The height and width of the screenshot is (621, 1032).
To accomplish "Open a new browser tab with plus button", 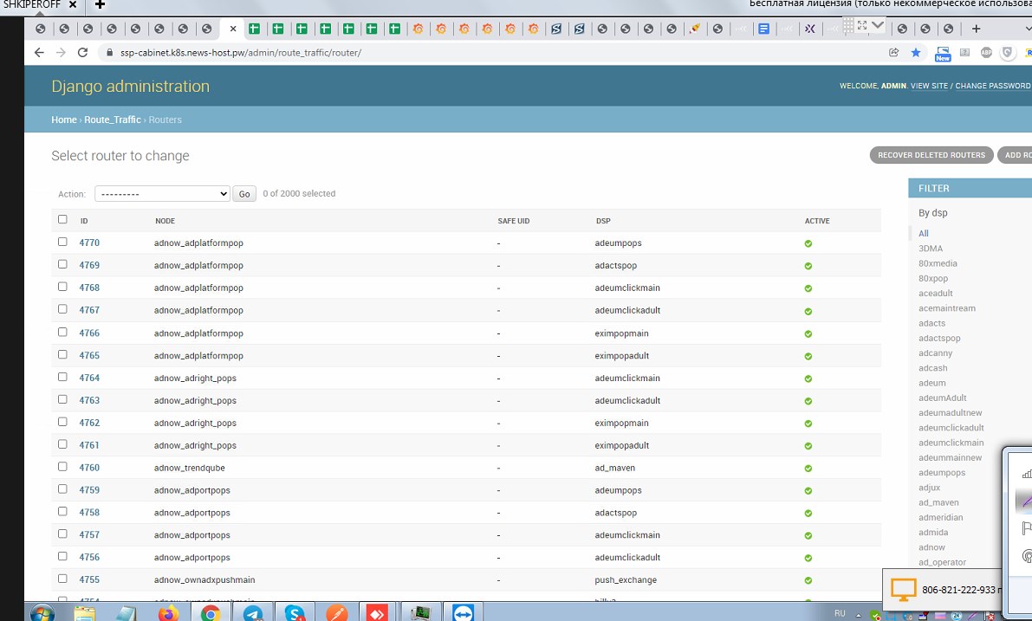I will [x=976, y=29].
